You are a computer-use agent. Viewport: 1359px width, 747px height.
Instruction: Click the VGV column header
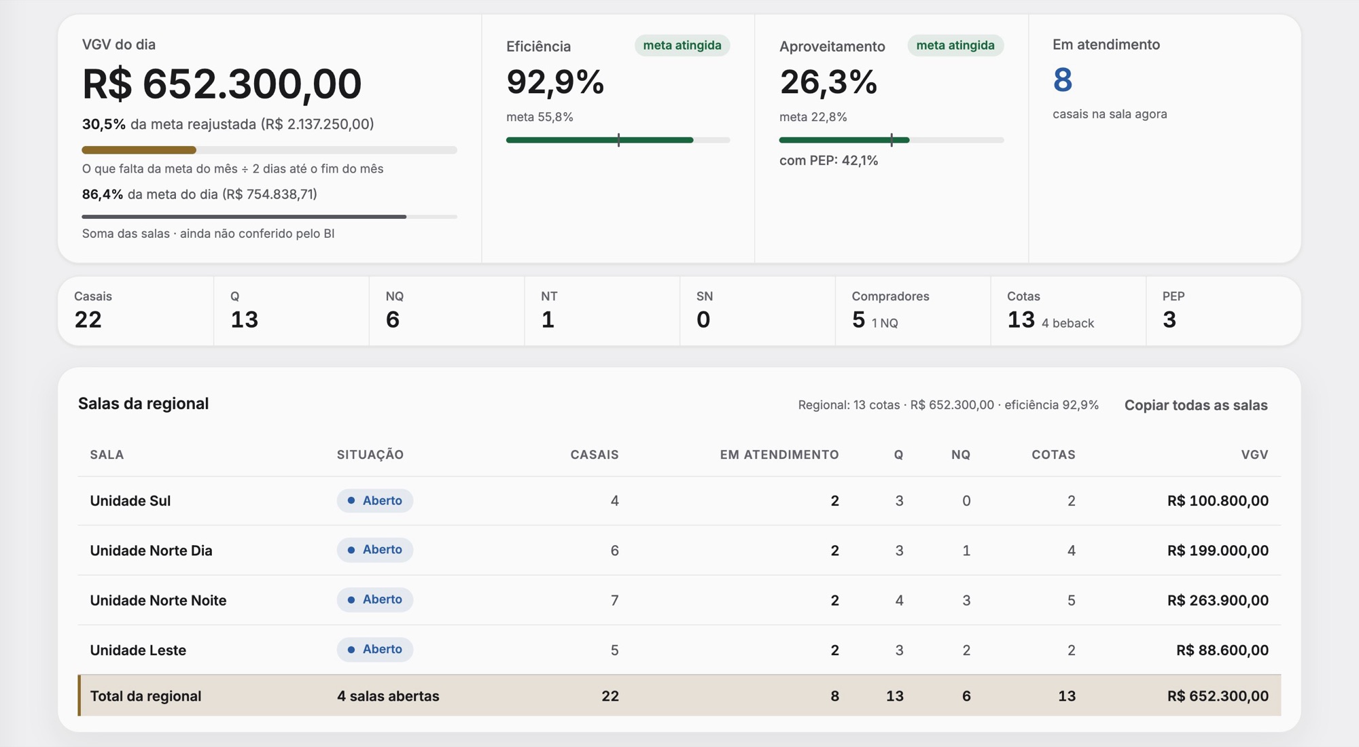pyautogui.click(x=1254, y=455)
